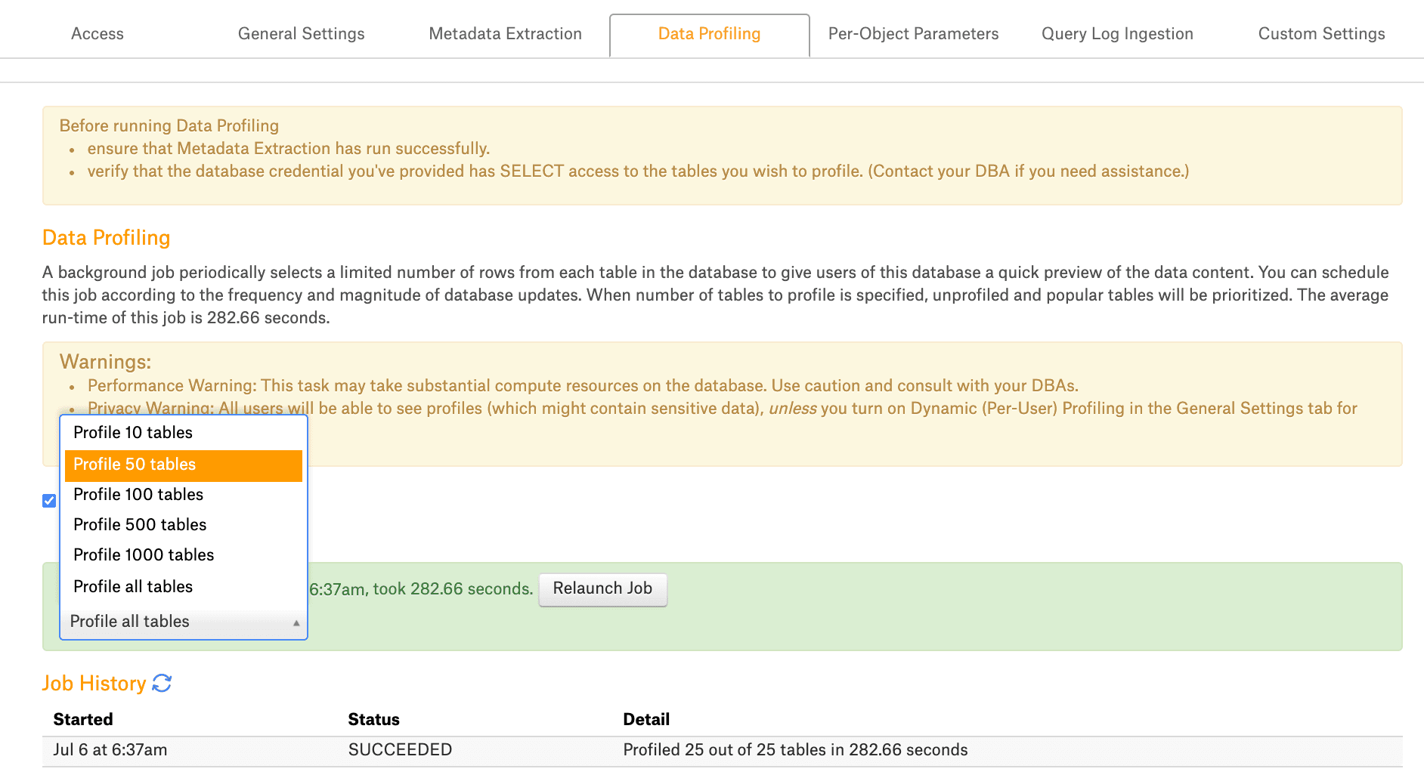Image resolution: width=1424 pixels, height=775 pixels.
Task: Uncheck the checkbox next to the dropdown
Action: coord(49,500)
